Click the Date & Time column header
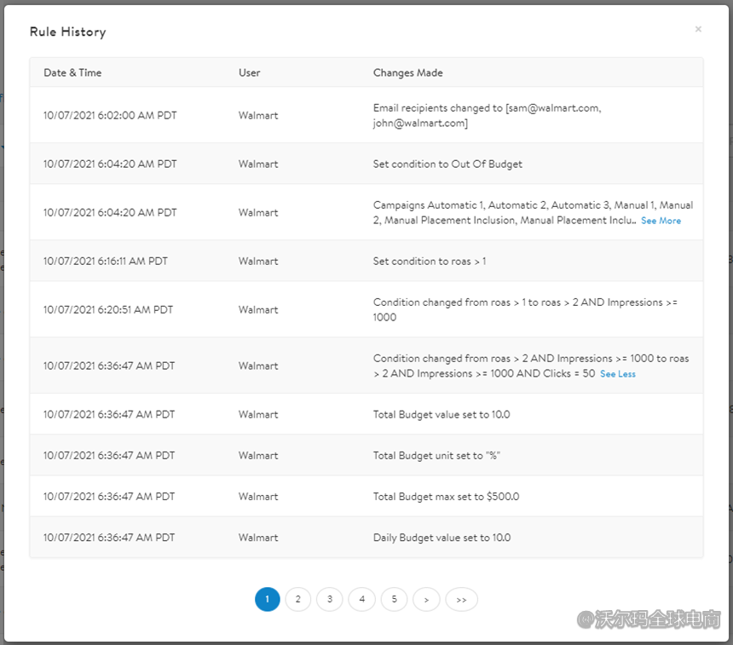 72,73
